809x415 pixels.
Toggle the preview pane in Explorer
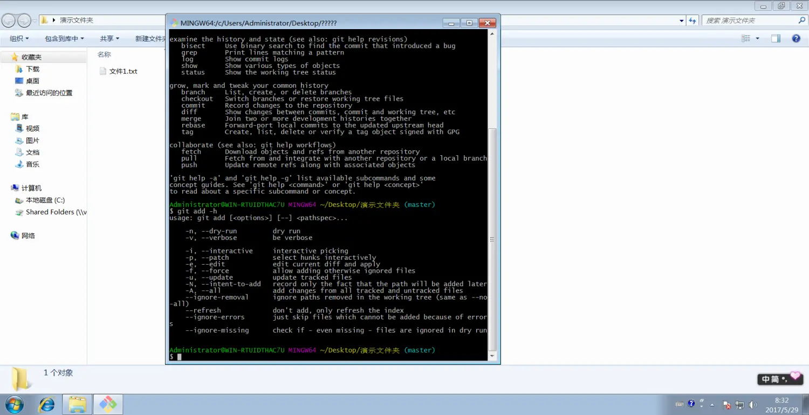point(776,38)
